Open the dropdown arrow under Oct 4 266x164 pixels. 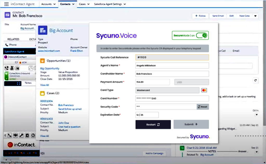point(256,115)
